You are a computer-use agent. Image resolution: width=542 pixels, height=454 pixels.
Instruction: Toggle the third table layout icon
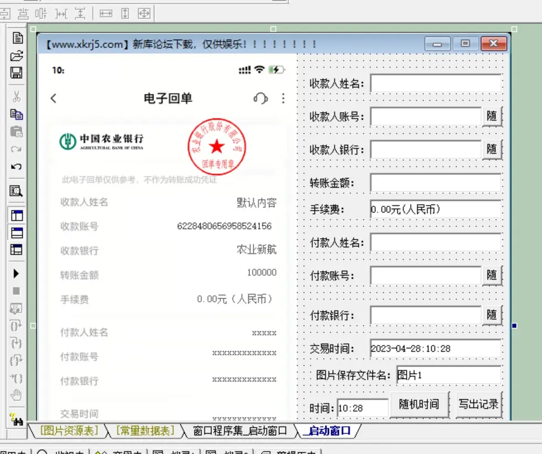point(17,250)
